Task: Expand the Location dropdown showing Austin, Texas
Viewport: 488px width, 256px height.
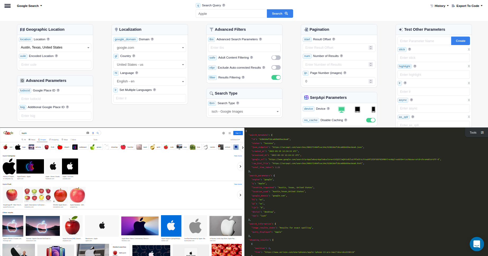Action: tap(55, 48)
